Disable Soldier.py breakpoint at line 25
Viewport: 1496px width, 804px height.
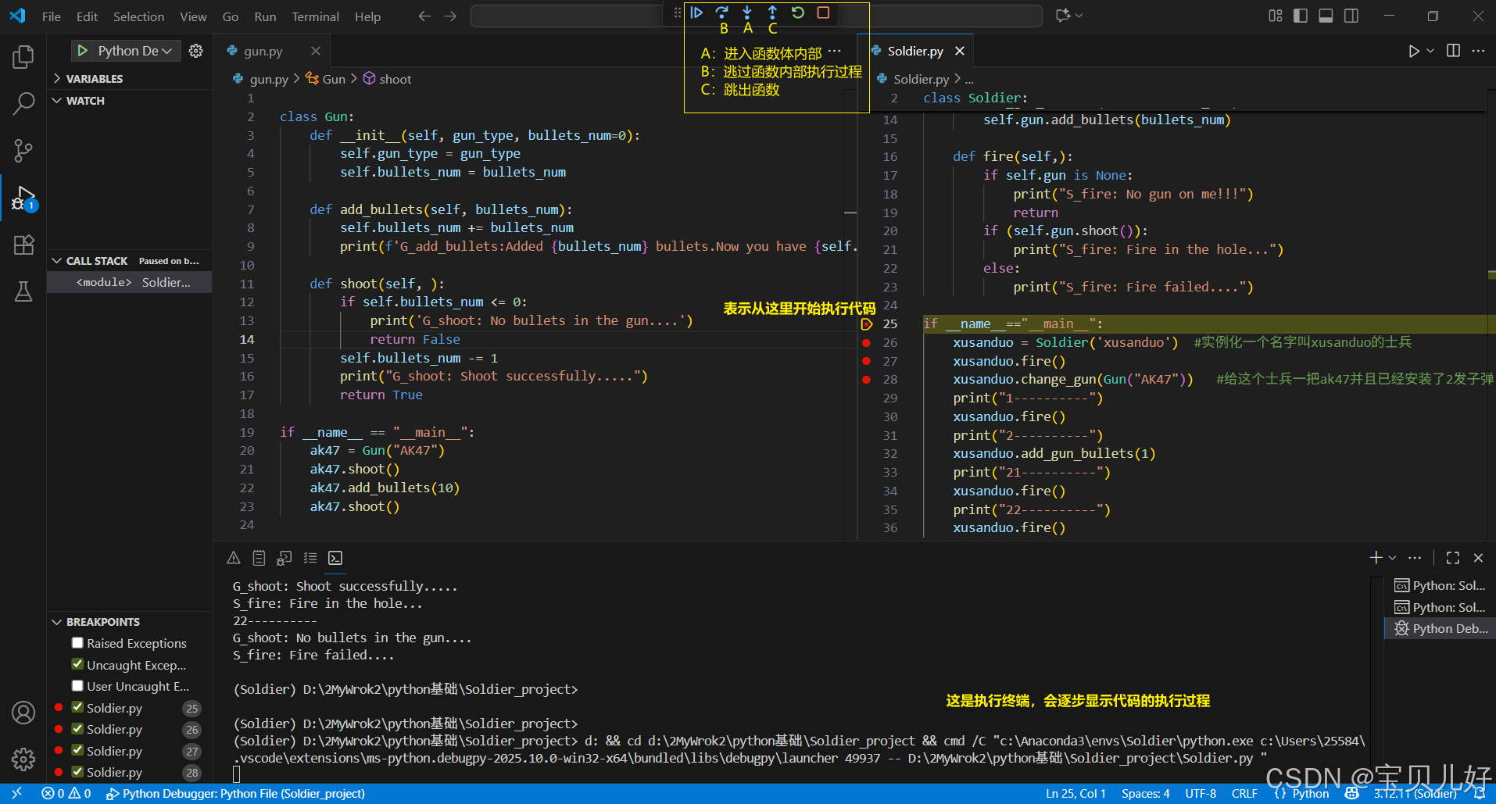coord(77,707)
